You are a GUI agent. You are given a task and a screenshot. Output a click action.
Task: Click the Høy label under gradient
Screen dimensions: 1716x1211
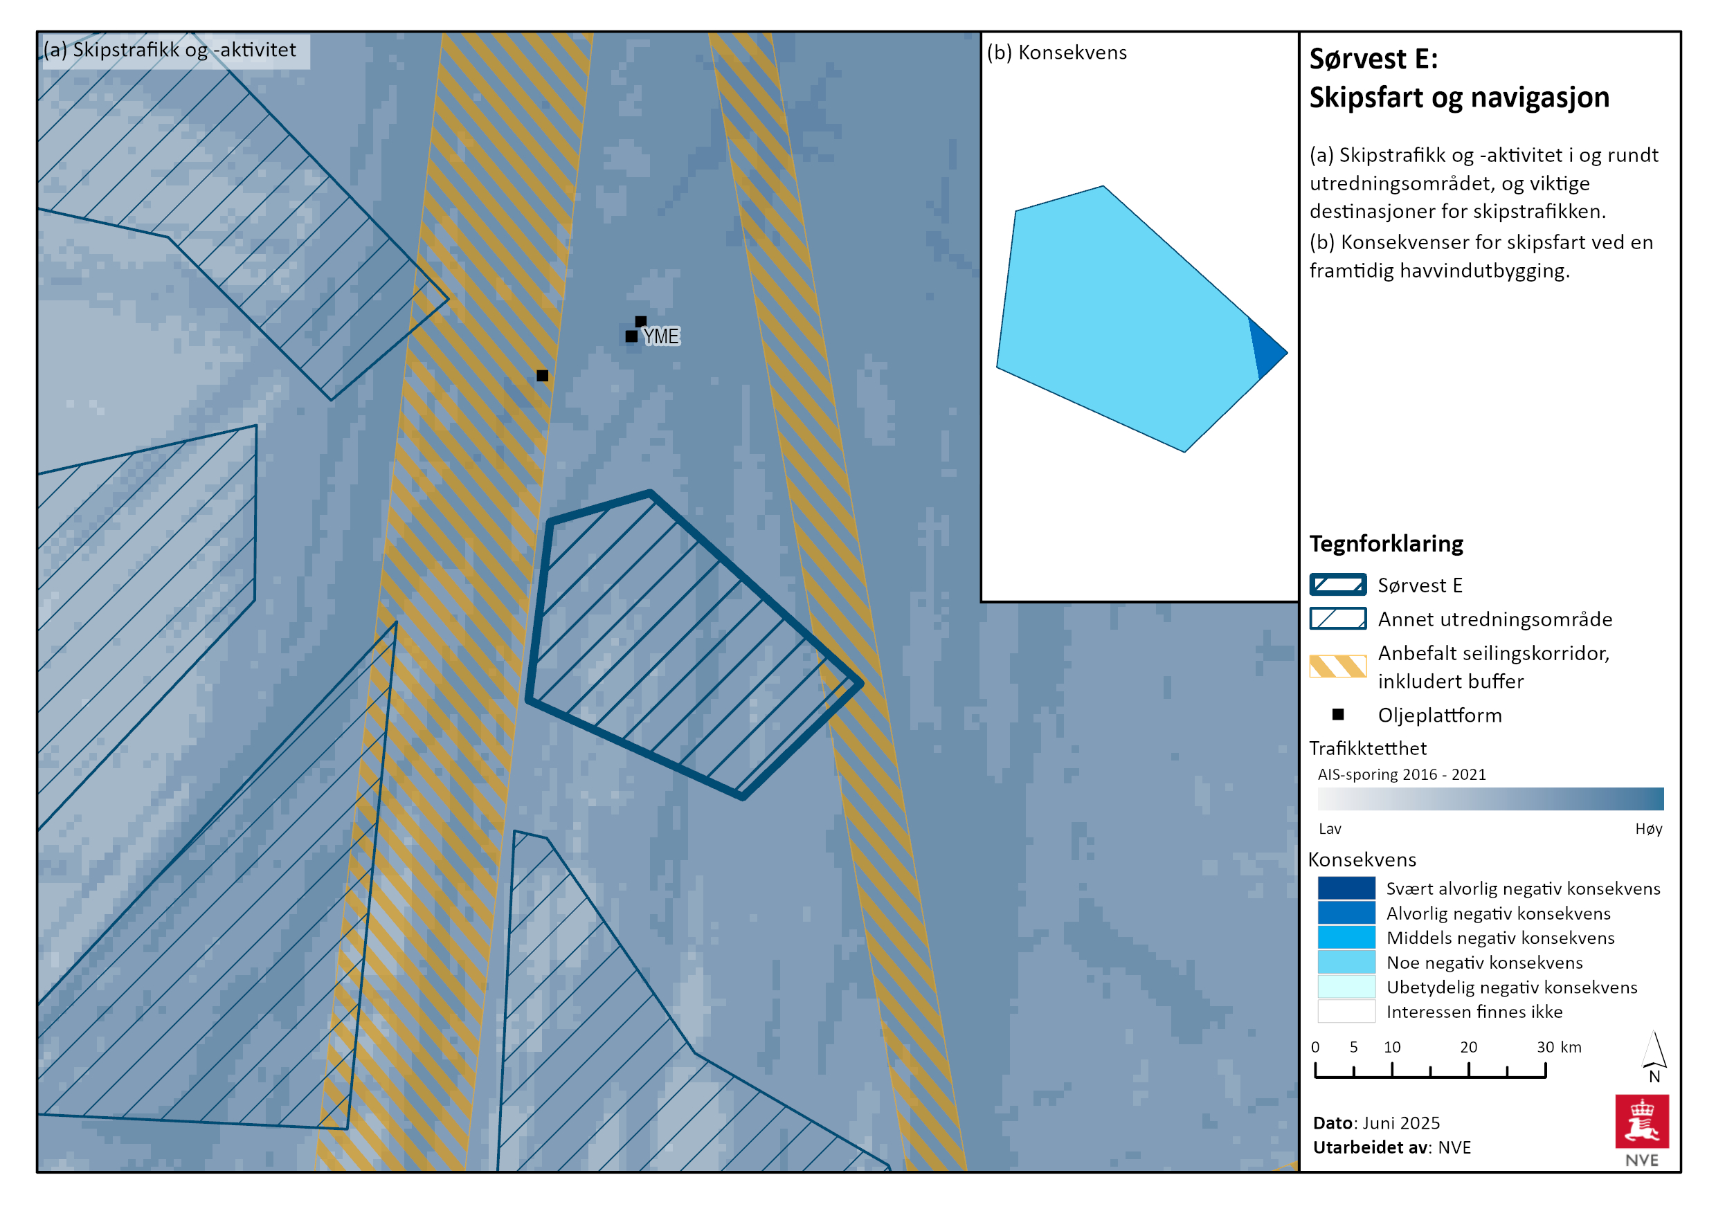coord(1648,828)
